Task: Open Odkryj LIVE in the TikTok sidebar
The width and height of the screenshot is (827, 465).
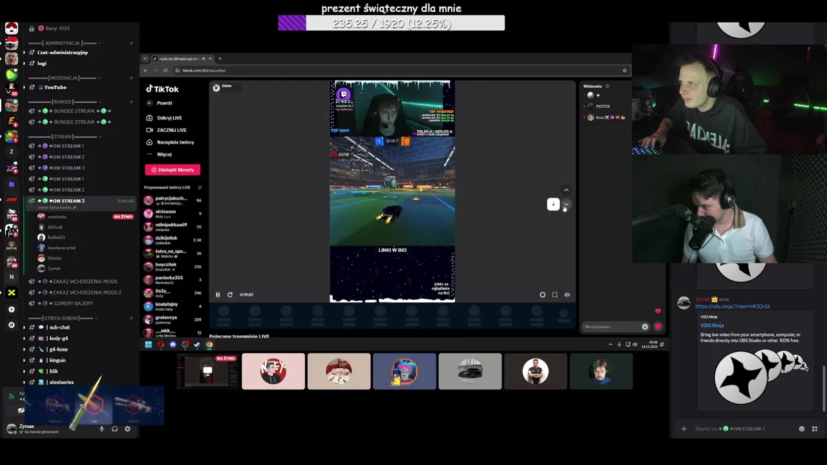Action: point(165,118)
